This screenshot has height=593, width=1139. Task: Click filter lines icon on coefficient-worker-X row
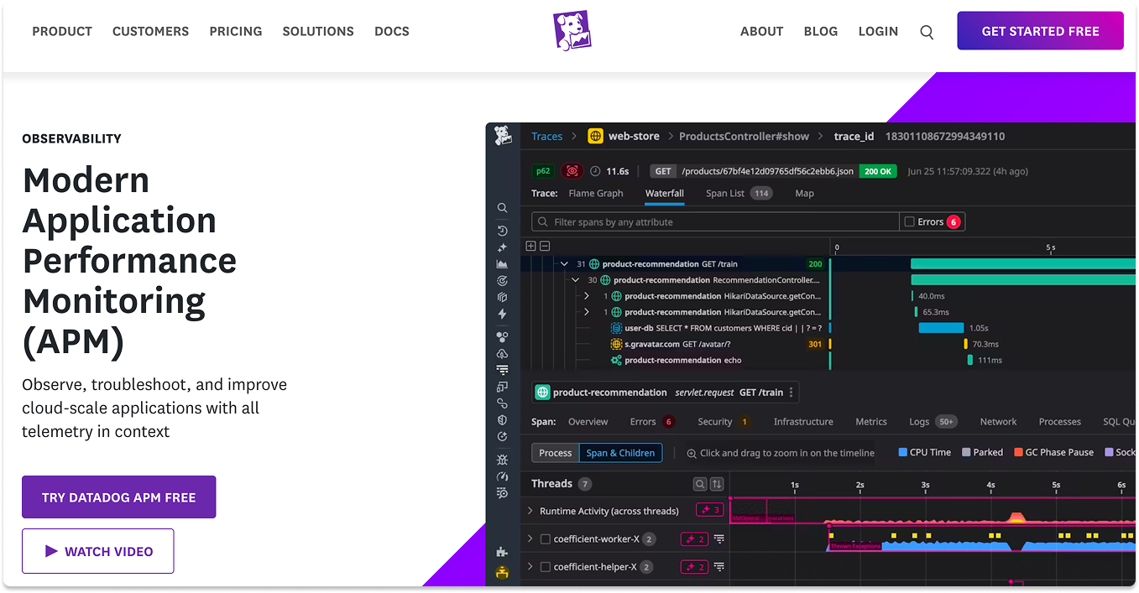[718, 539]
